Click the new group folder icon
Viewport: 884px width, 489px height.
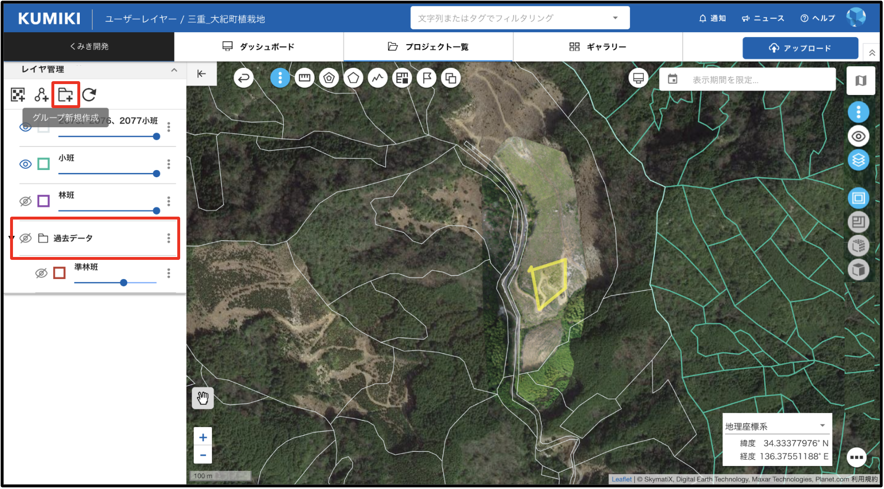65,95
